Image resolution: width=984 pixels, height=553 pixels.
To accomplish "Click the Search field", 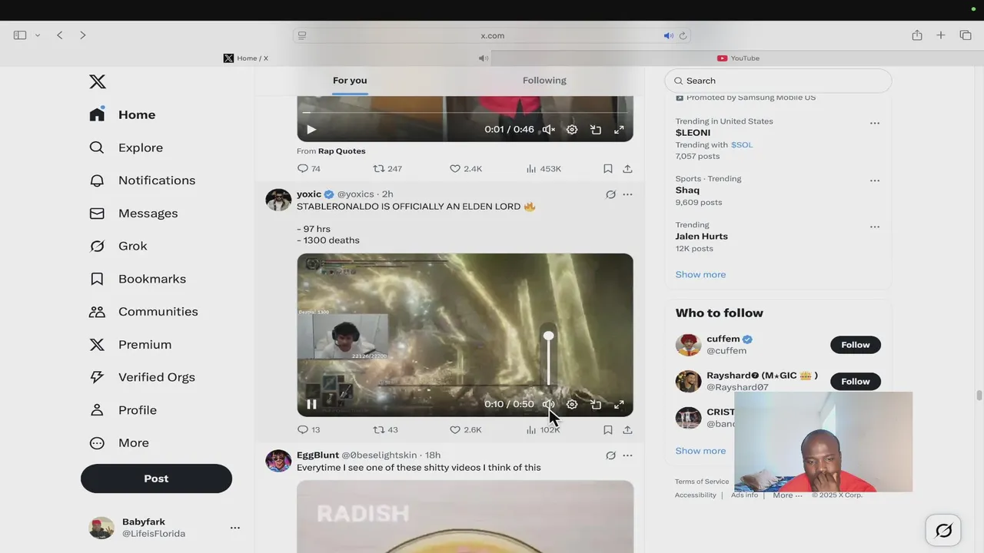I will tap(778, 81).
